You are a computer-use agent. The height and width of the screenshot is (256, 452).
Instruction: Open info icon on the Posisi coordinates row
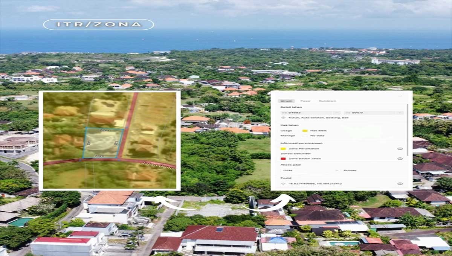tap(400, 184)
